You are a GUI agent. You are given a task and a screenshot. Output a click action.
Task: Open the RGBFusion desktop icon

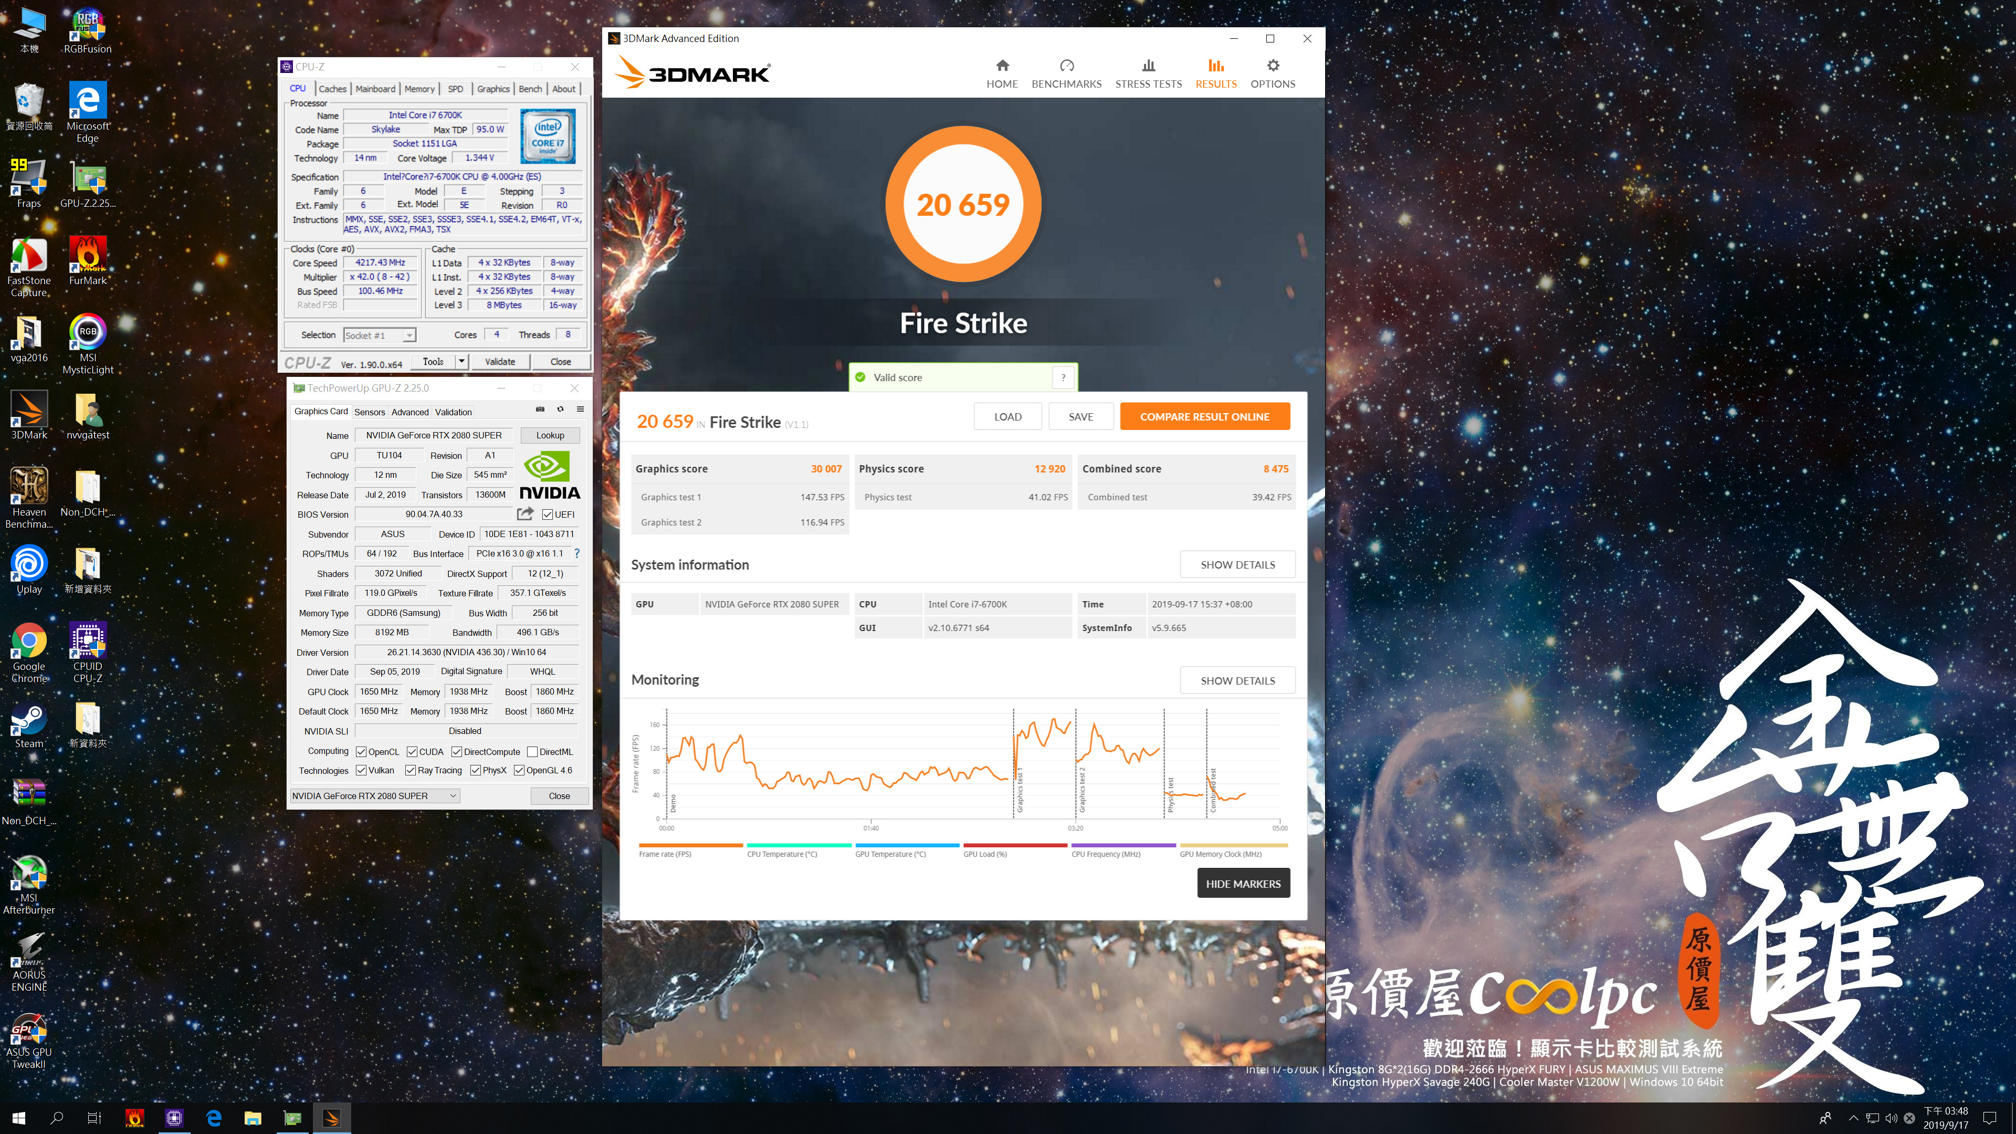pos(88,31)
